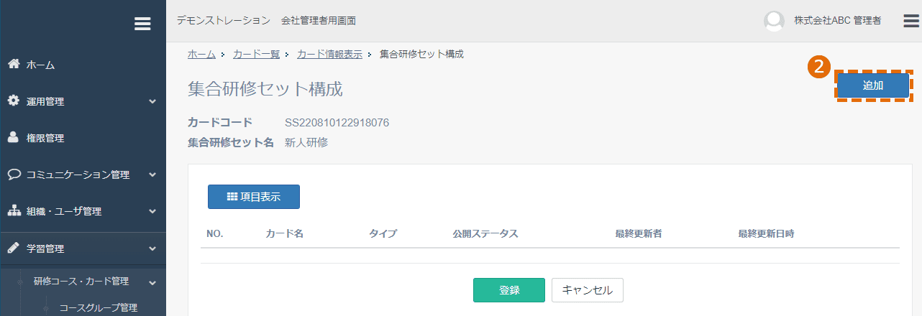This screenshot has height=316, width=922.
Task: Expand the 運用管理 chevron
Action: tap(152, 101)
